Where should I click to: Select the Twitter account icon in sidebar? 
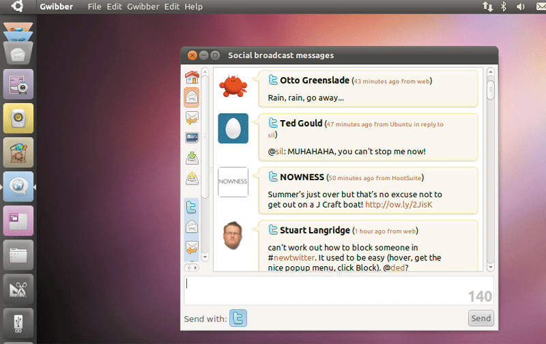192,207
